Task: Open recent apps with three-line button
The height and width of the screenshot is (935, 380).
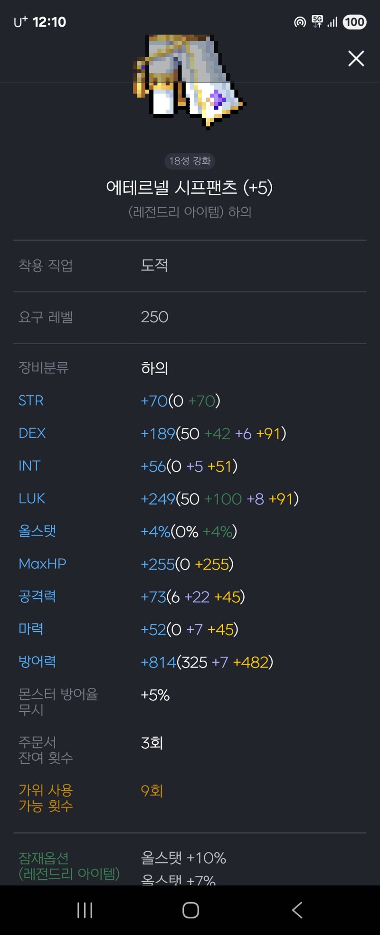Action: [85, 910]
